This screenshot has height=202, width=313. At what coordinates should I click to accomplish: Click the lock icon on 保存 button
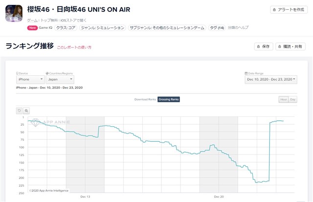258,46
